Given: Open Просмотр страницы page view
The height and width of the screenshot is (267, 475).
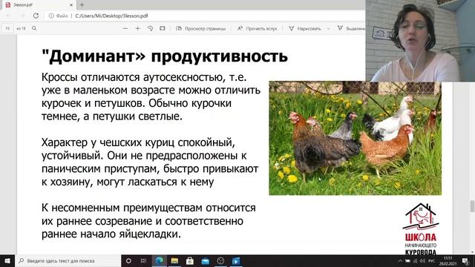Looking at the screenshot, I should pyautogui.click(x=201, y=28).
